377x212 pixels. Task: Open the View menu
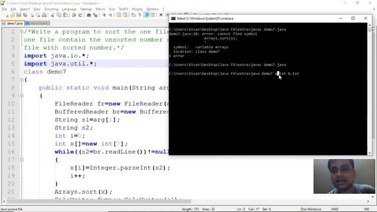(37, 9)
